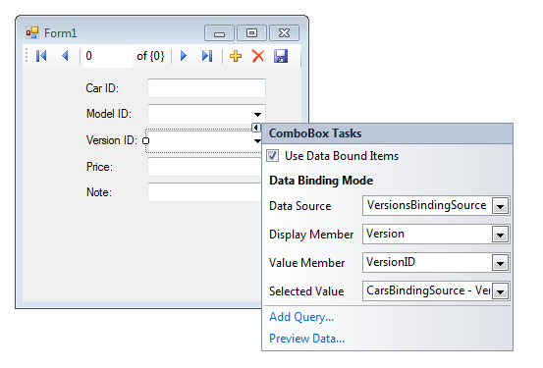Toggle Use Data Bound Items checkbox
543x368 pixels.
point(273,156)
